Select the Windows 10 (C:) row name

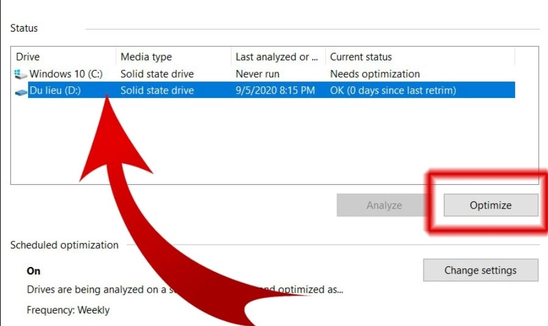pyautogui.click(x=66, y=74)
